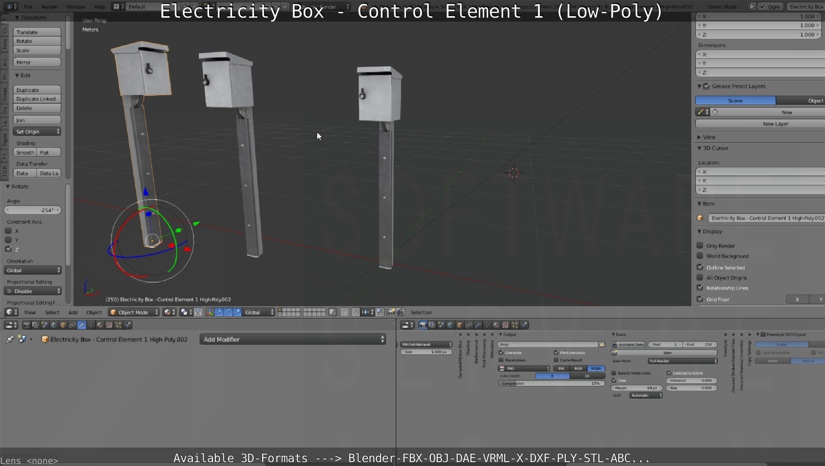825x466 pixels.
Task: Open Texture checker tab in Add Modifier editor
Action: click(109, 325)
